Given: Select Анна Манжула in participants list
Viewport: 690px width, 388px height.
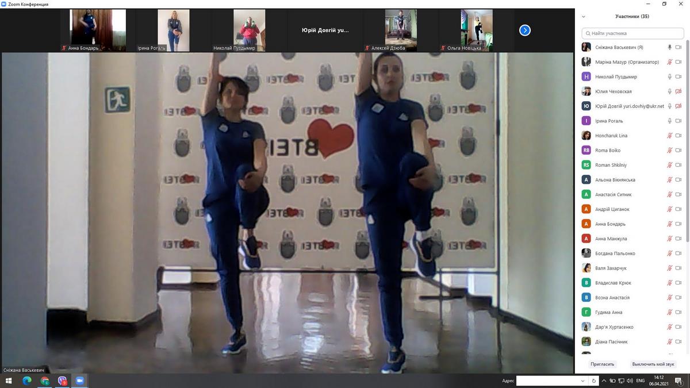Looking at the screenshot, I should 611,239.
